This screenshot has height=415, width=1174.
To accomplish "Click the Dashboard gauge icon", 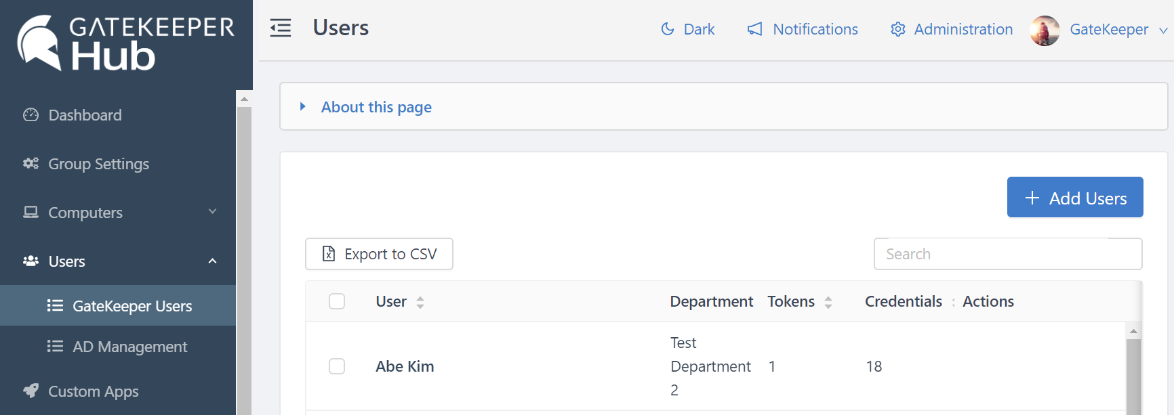I will pyautogui.click(x=31, y=115).
